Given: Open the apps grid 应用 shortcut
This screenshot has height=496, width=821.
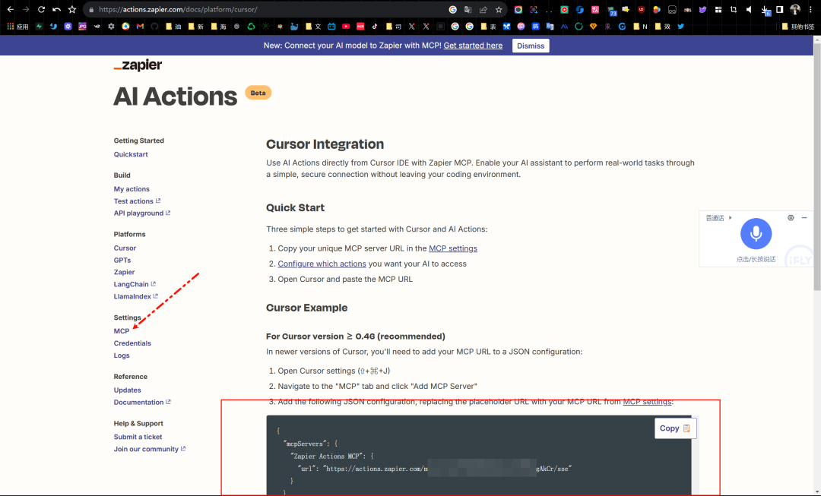Looking at the screenshot, I should (17, 26).
